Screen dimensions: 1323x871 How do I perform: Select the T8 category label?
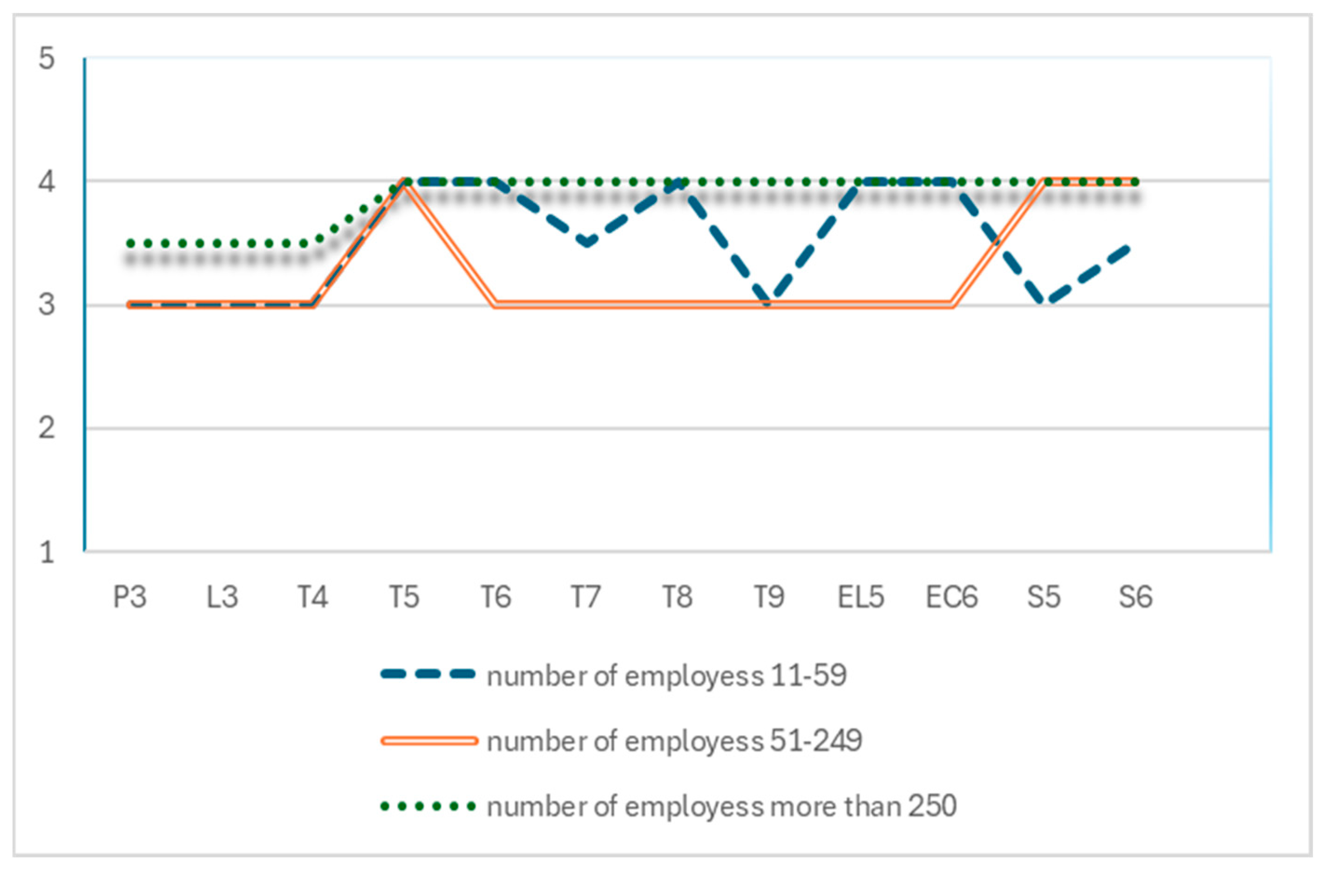point(678,598)
